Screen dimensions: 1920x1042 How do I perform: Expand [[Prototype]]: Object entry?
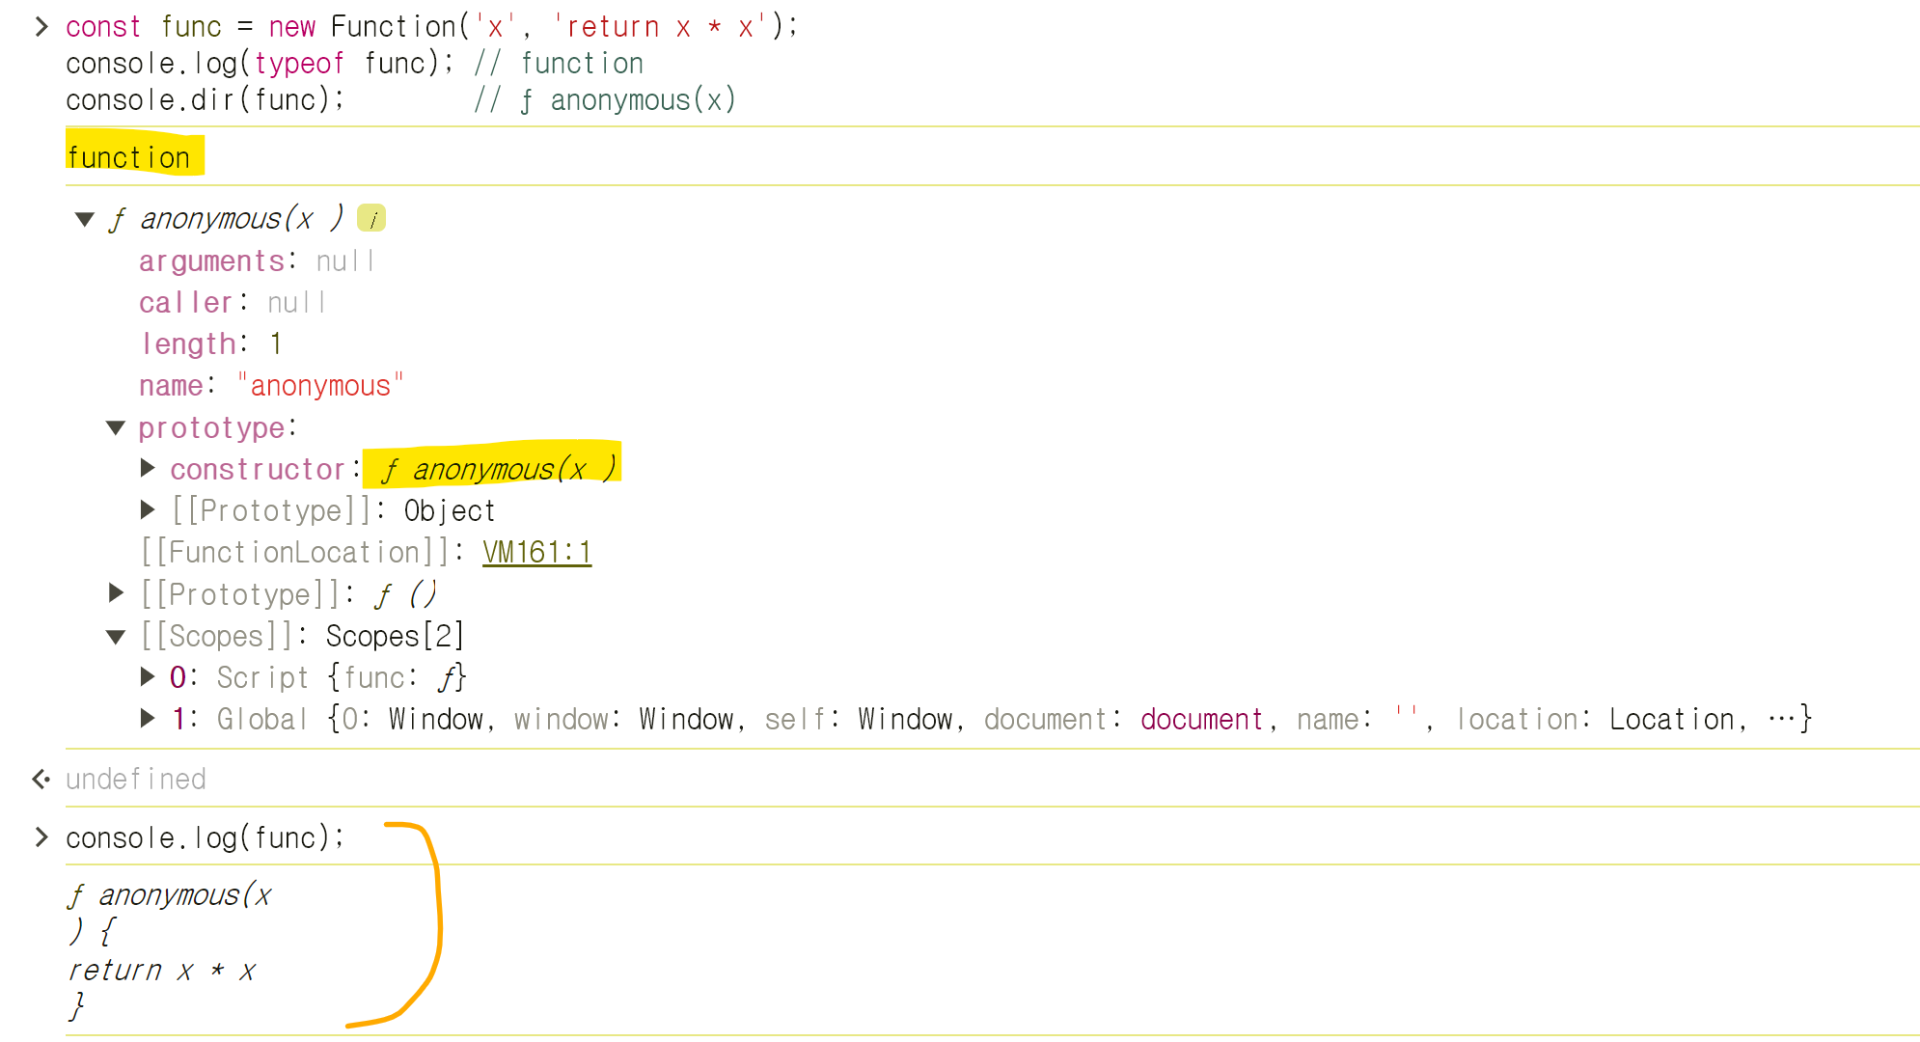tap(148, 510)
